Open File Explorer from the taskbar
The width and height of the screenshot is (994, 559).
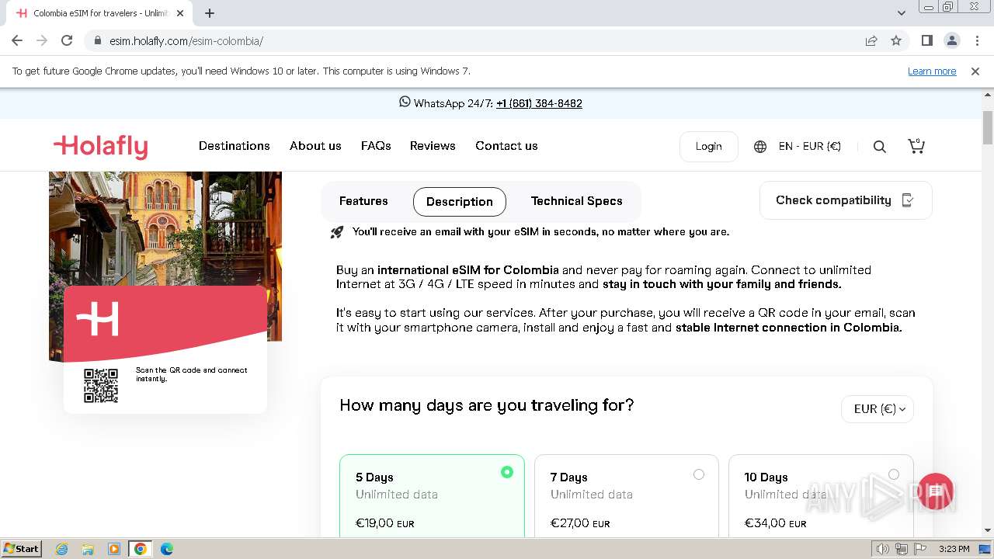88,549
